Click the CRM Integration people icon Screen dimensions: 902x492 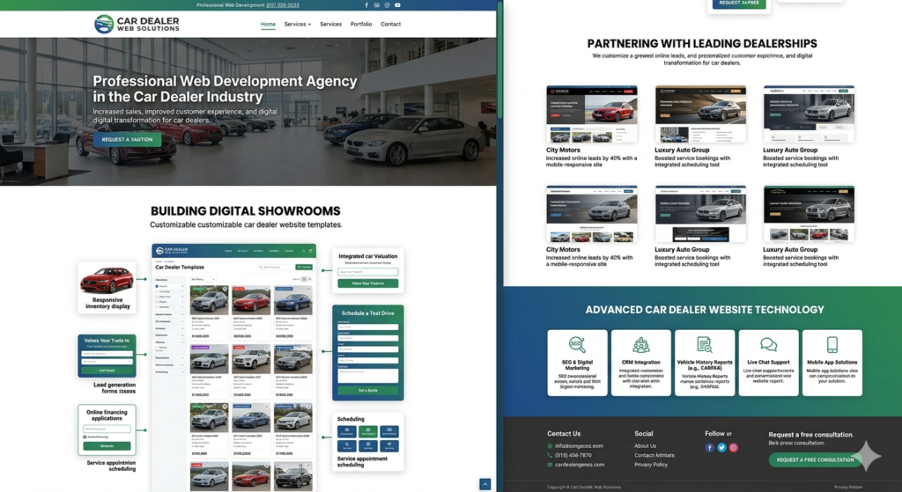640,345
